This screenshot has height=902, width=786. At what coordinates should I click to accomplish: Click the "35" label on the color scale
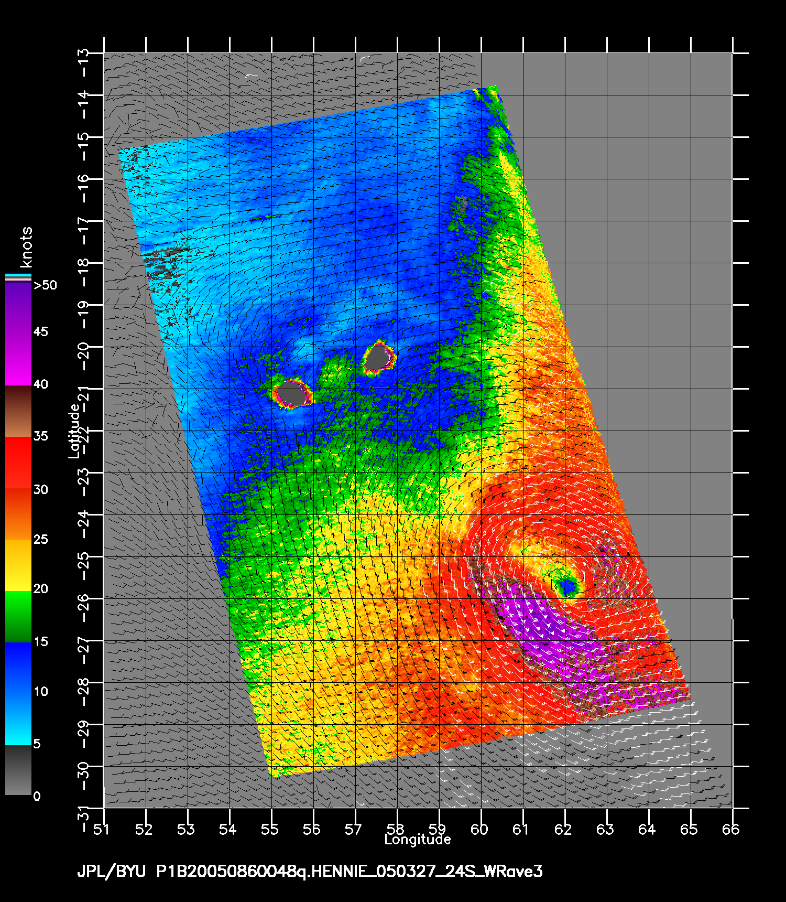(40, 436)
